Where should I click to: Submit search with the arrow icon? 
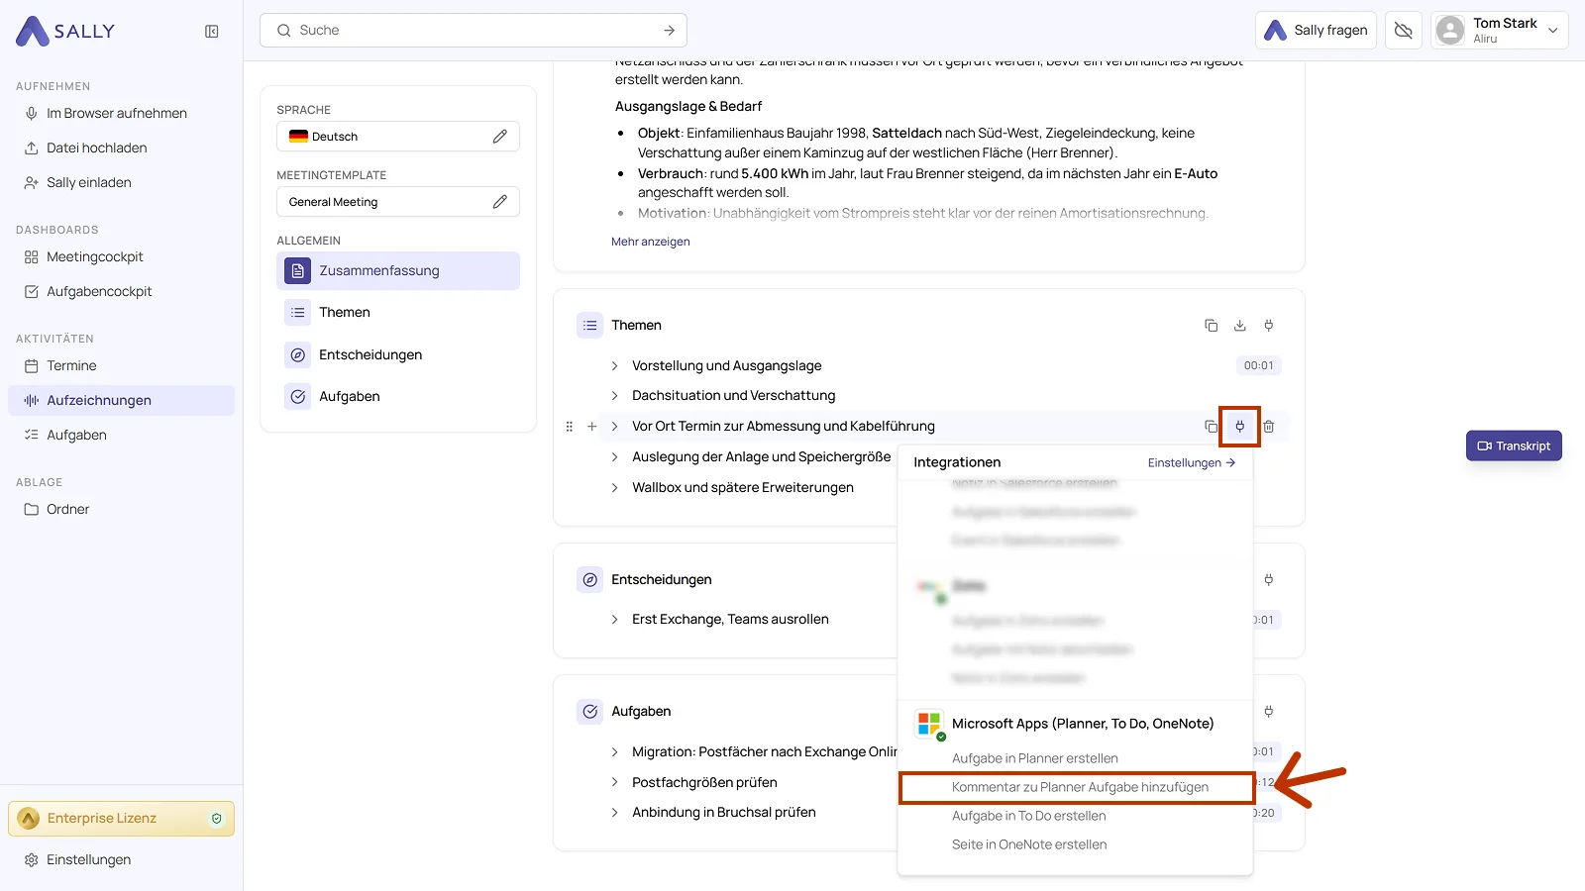pyautogui.click(x=670, y=31)
